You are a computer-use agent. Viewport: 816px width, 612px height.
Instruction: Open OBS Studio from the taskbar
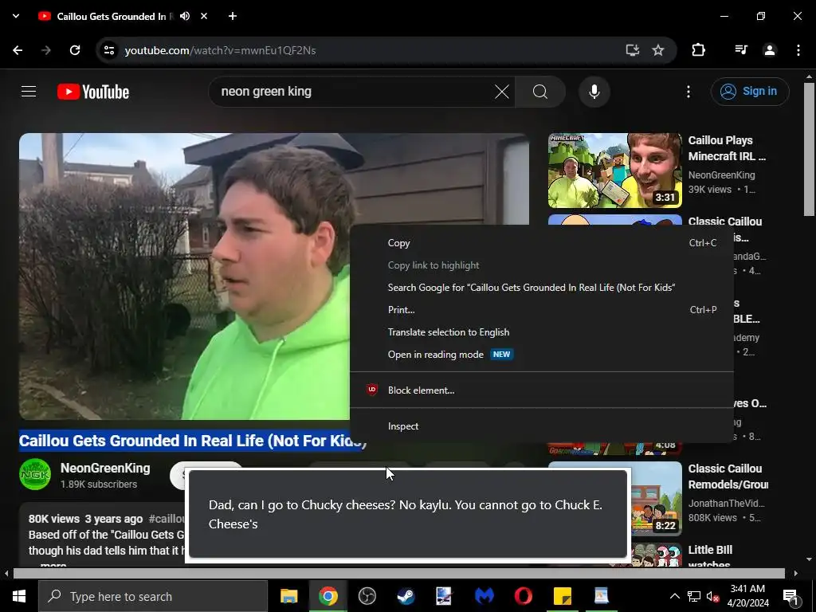coord(367,596)
